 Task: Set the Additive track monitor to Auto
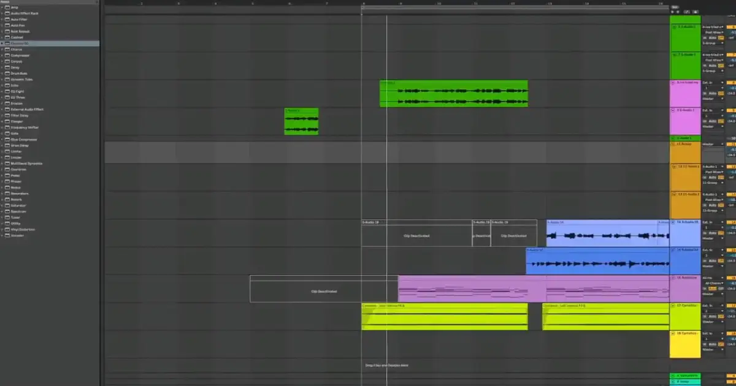coord(713,288)
